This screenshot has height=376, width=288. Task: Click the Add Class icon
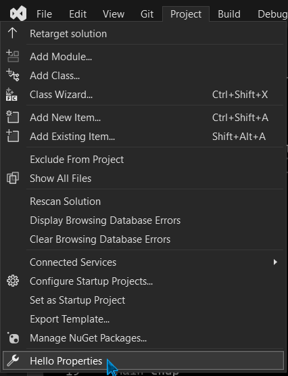[x=12, y=75]
